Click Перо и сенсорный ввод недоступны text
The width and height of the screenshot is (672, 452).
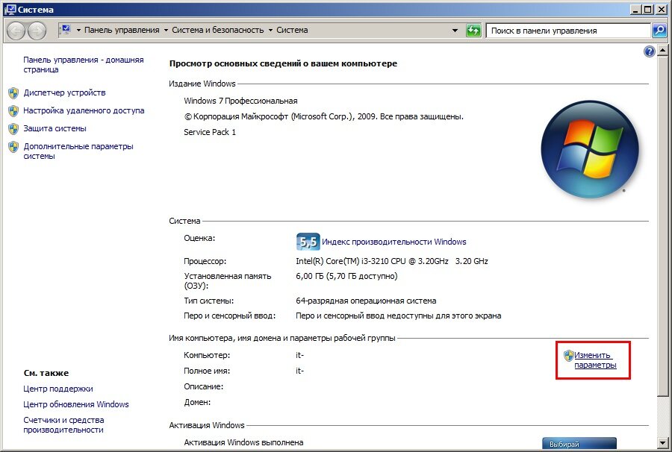[398, 316]
